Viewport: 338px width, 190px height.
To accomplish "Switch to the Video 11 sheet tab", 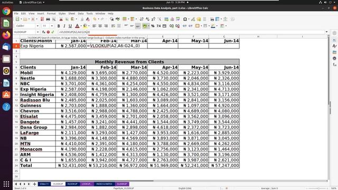I will pos(44,184).
